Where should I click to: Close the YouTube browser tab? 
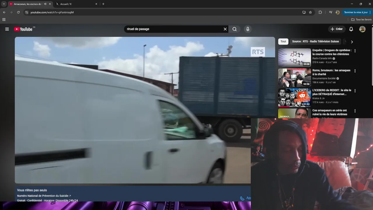pos(50,4)
